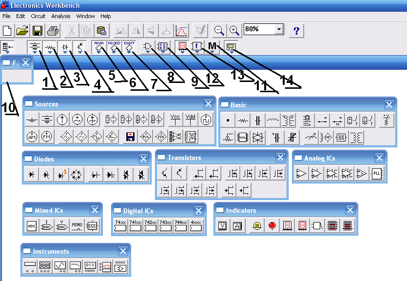This screenshot has width=407, height=281.
Task: Open the Help menu
Action: 106,16
